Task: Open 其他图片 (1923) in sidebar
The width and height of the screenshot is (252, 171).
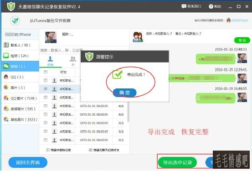Action: (20, 119)
